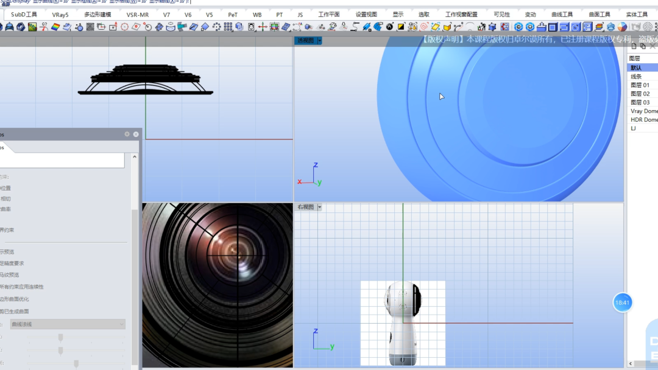Click the 18:41 timer badge
Image resolution: width=658 pixels, height=370 pixels.
click(x=622, y=302)
